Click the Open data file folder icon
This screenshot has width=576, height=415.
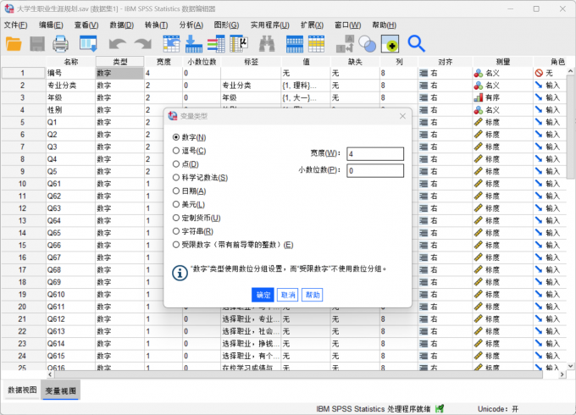(x=14, y=43)
